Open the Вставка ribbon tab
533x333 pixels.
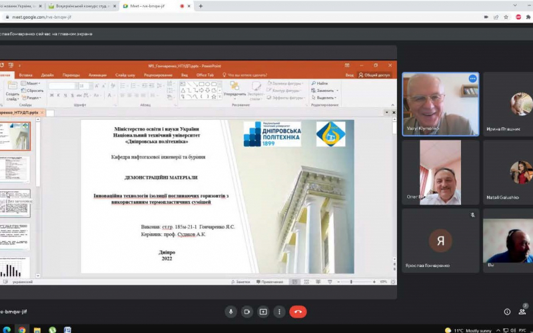tap(25, 75)
